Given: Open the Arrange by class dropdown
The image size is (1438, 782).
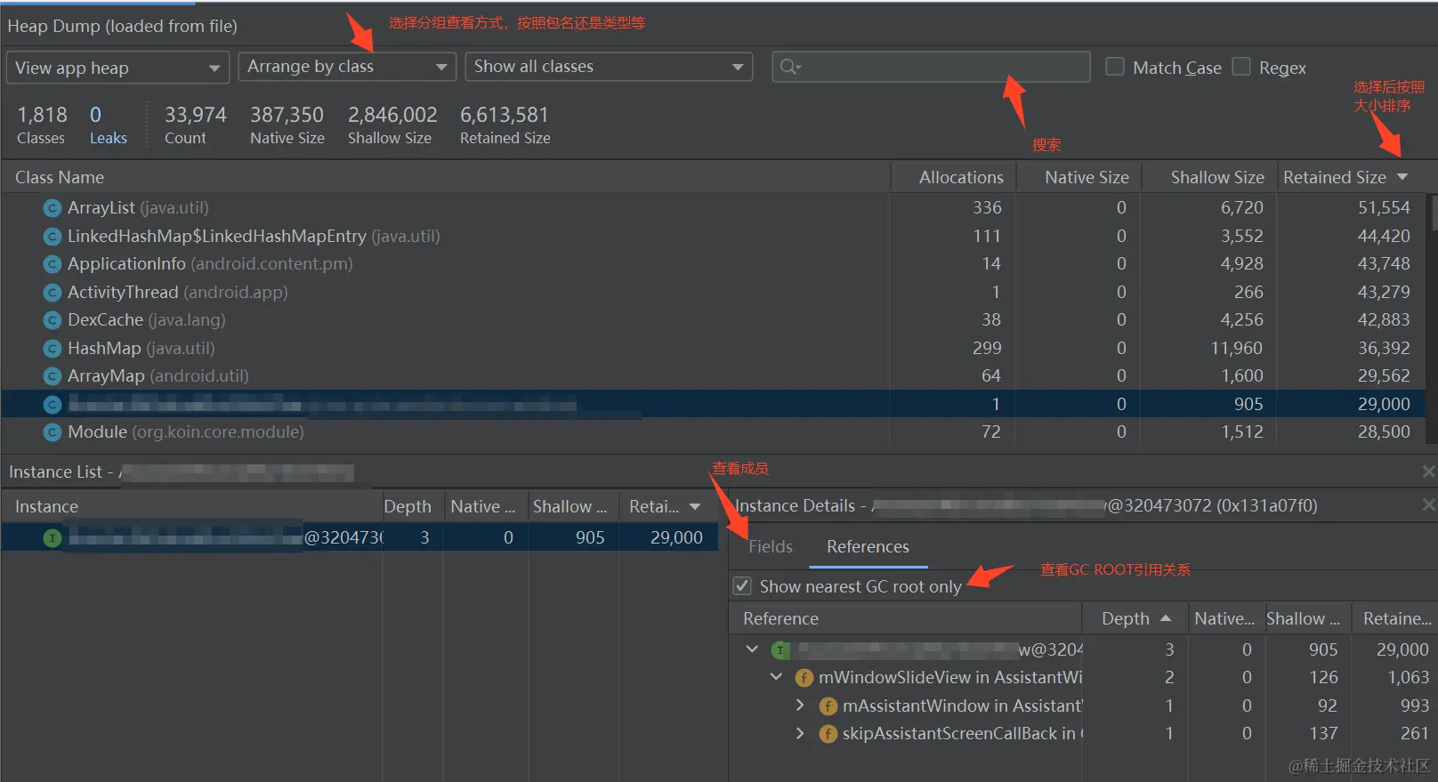Looking at the screenshot, I should pos(347,67).
